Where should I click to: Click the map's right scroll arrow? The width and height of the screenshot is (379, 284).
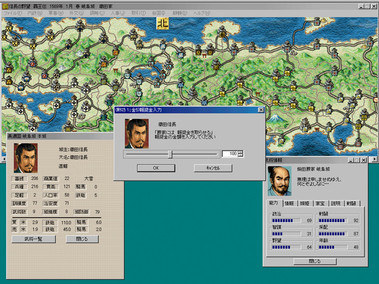coord(374,159)
